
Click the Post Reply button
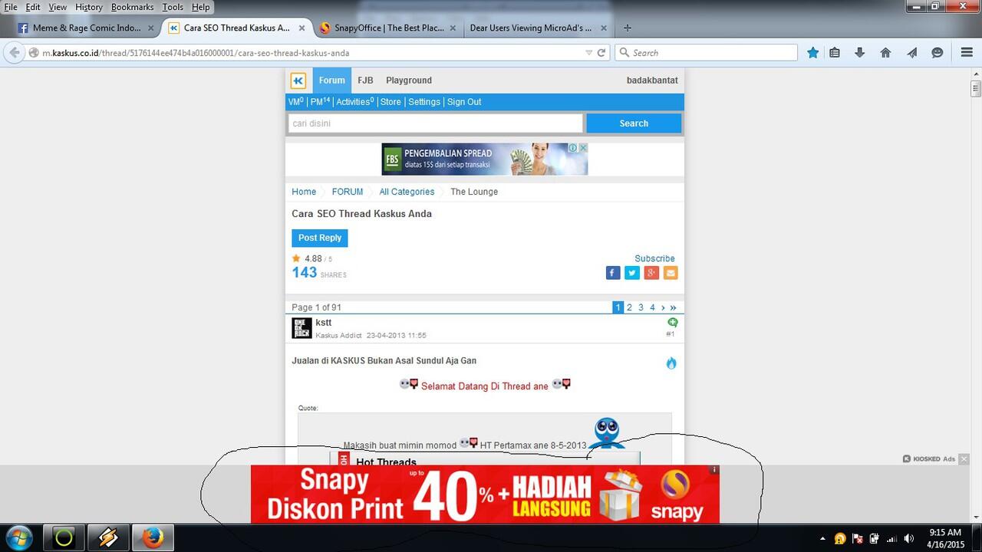320,238
